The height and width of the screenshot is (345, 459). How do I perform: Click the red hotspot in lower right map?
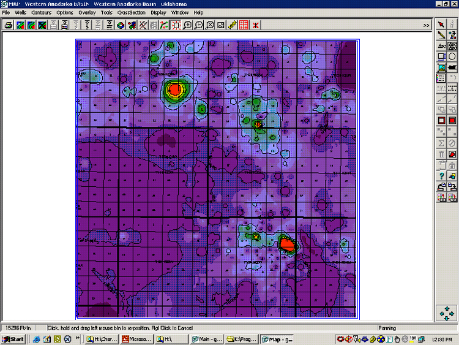[286, 245]
